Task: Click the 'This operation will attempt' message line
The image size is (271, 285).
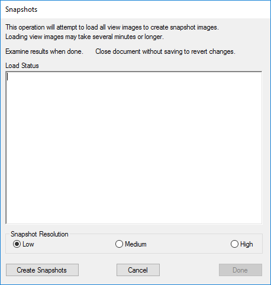Action: click(x=112, y=27)
